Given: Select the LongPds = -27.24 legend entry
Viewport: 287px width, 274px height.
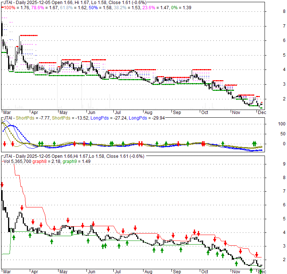Looking at the screenshot, I should [x=109, y=118].
